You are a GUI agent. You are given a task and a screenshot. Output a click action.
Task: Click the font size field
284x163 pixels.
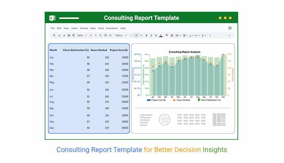pos(136,35)
